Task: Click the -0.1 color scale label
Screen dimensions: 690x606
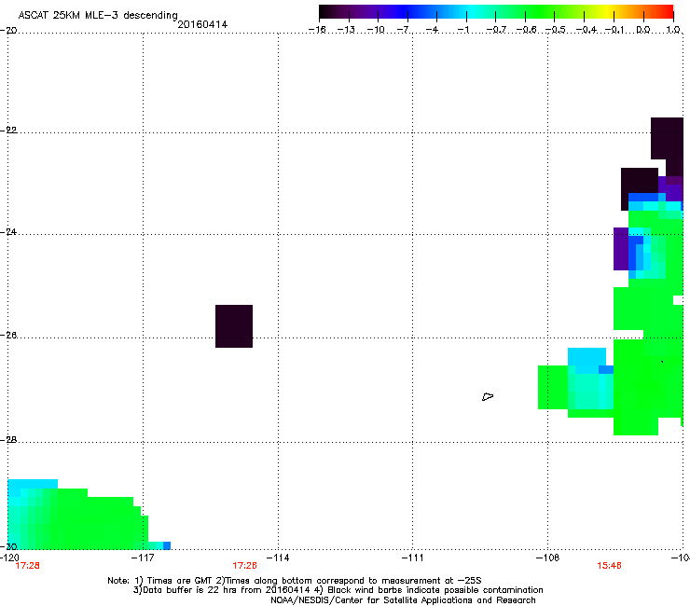Action: pyautogui.click(x=614, y=30)
